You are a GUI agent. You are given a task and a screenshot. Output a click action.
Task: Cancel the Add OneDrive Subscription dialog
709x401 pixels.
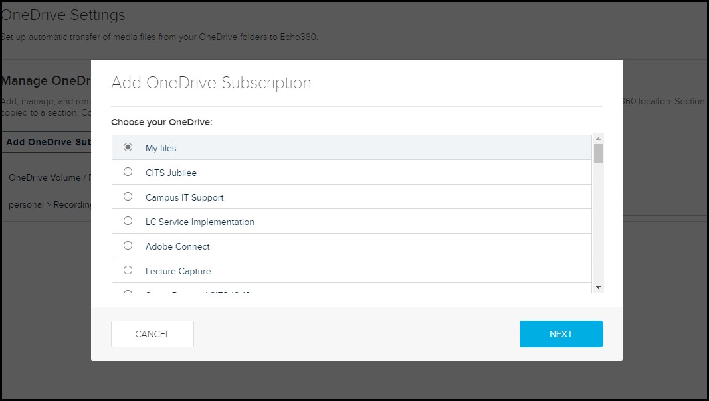pos(152,334)
